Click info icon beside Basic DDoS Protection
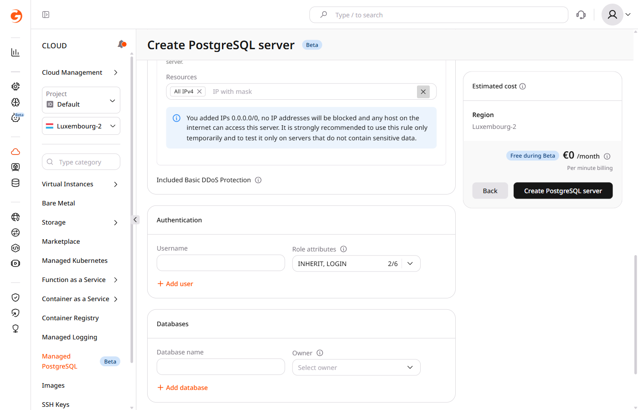 click(258, 180)
